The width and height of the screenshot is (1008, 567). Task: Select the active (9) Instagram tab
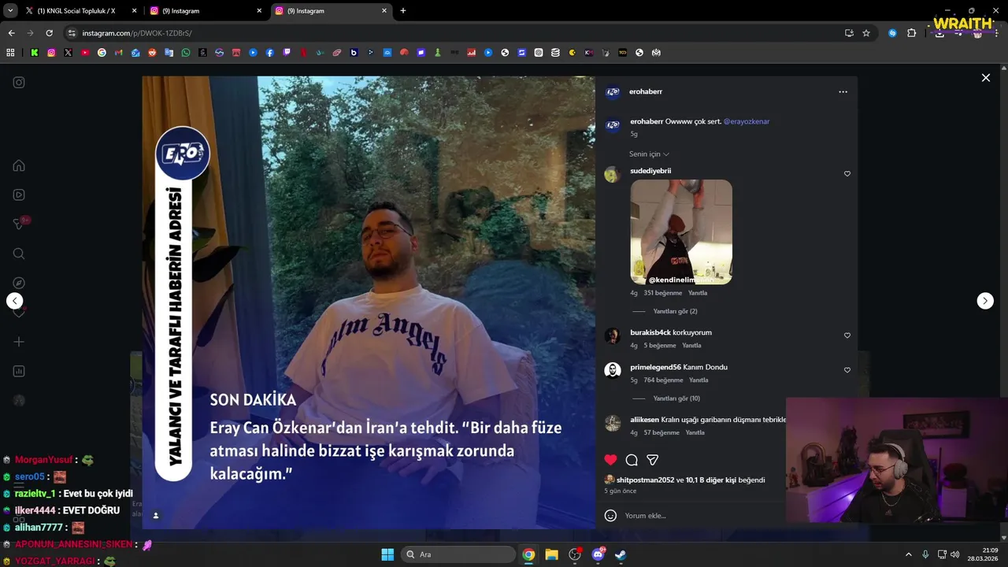point(331,11)
